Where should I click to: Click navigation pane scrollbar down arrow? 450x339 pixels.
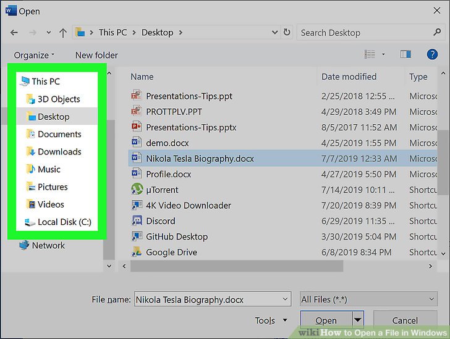click(109, 266)
